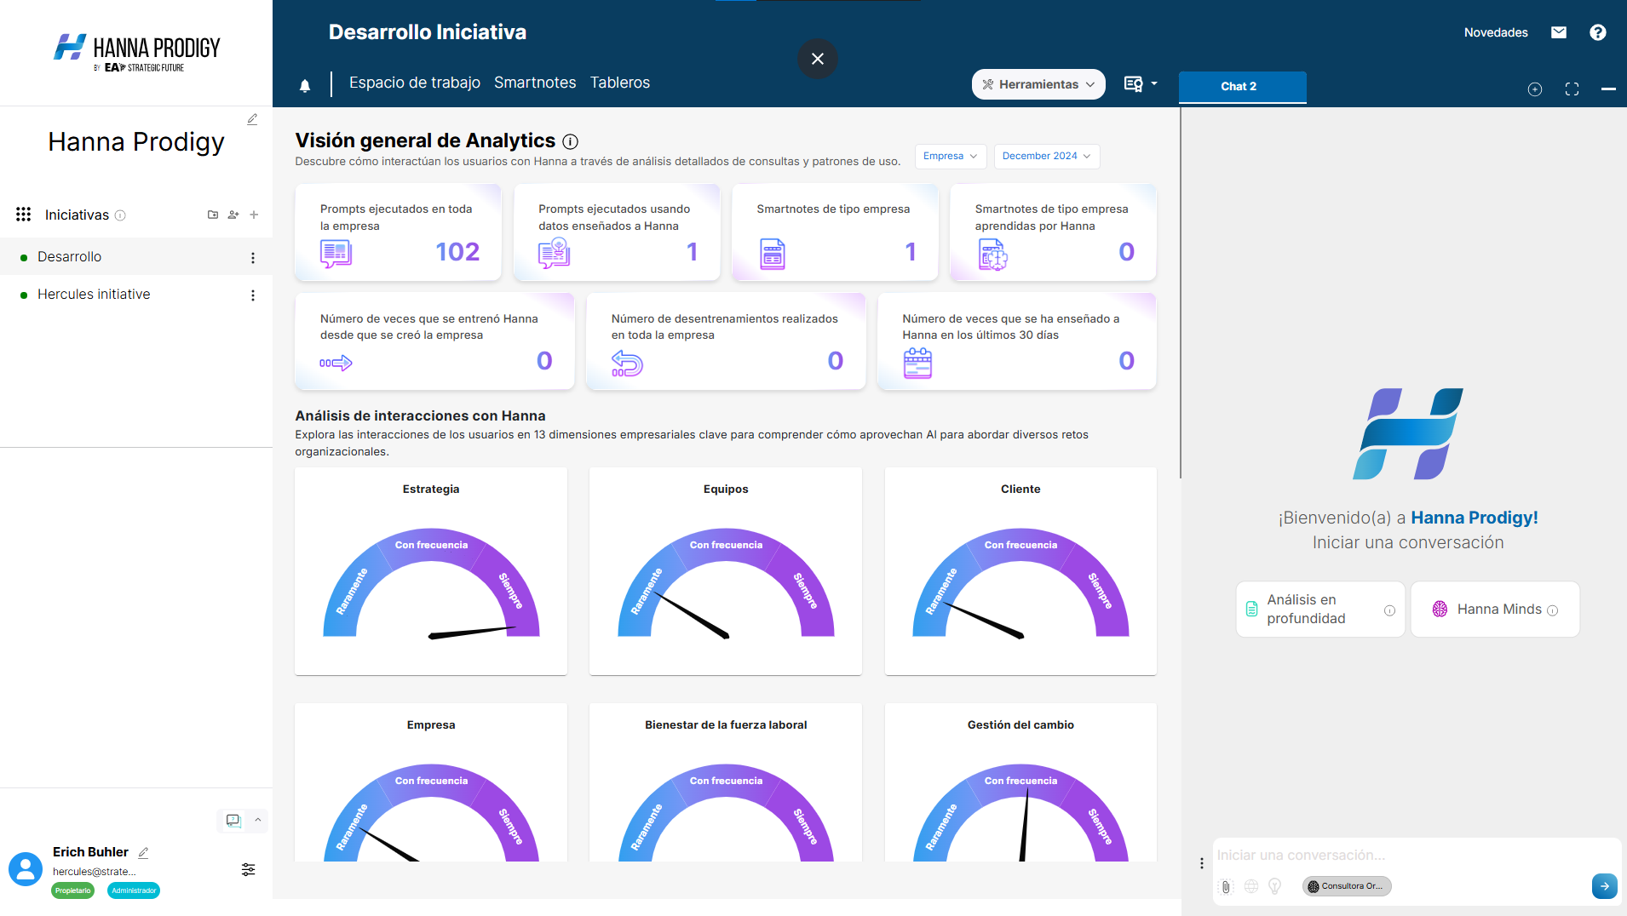The height and width of the screenshot is (916, 1627).
Task: Open Desarrollo initiative options menu
Action: point(253,257)
